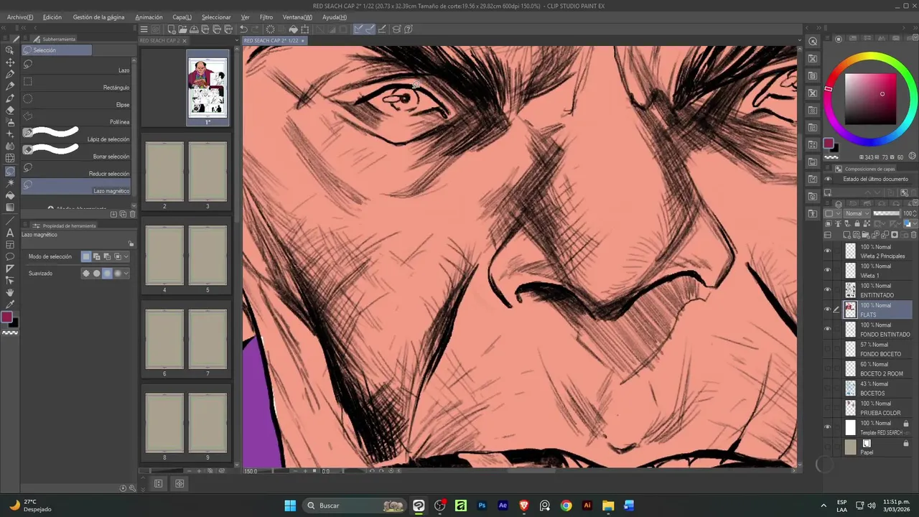The height and width of the screenshot is (517, 919).
Task: Select page 1 thumbnail in page manager
Action: pos(207,88)
